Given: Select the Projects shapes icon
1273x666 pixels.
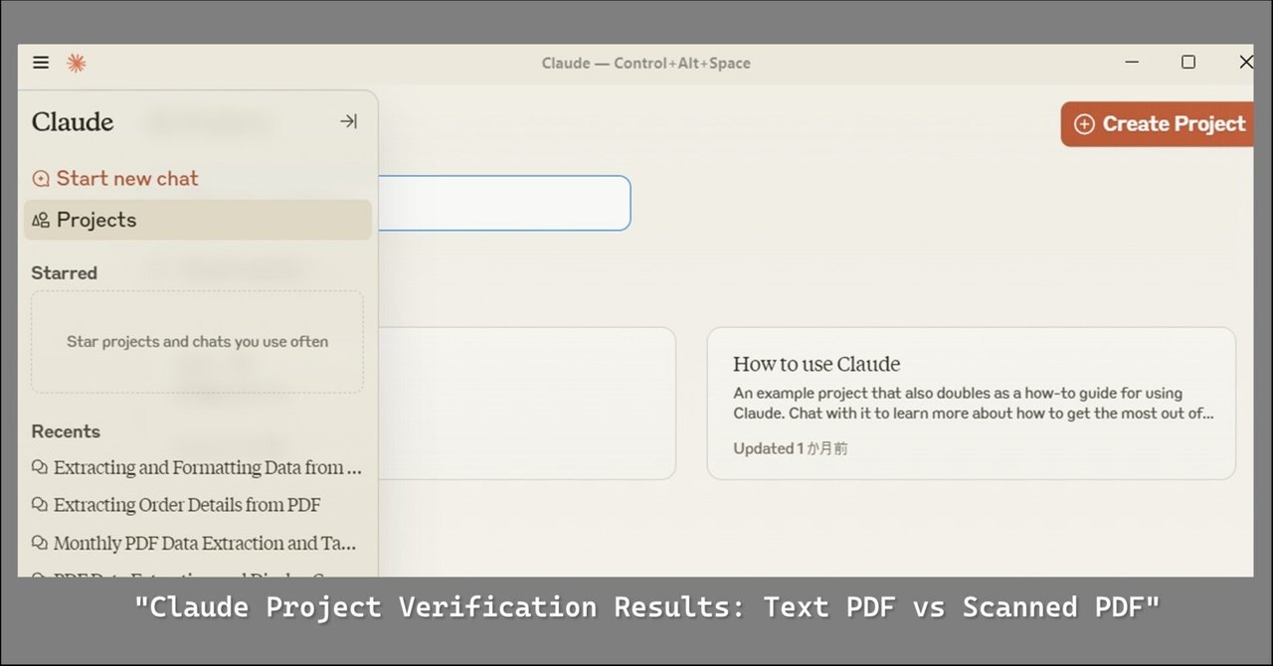Looking at the screenshot, I should click(41, 221).
